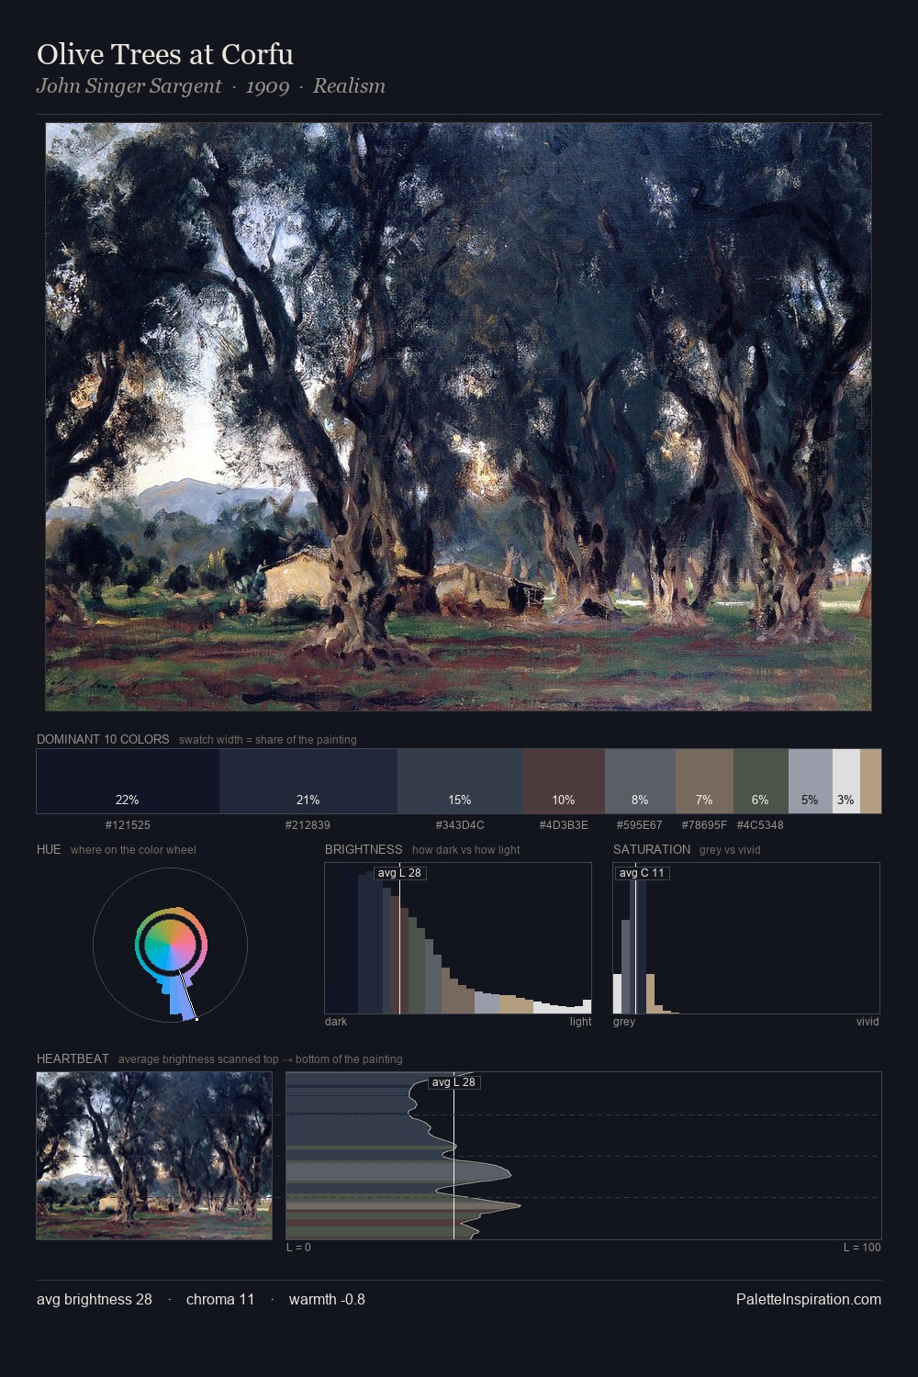Click the hex code '#212839'
Viewport: 918px width, 1377px height.
tap(308, 825)
